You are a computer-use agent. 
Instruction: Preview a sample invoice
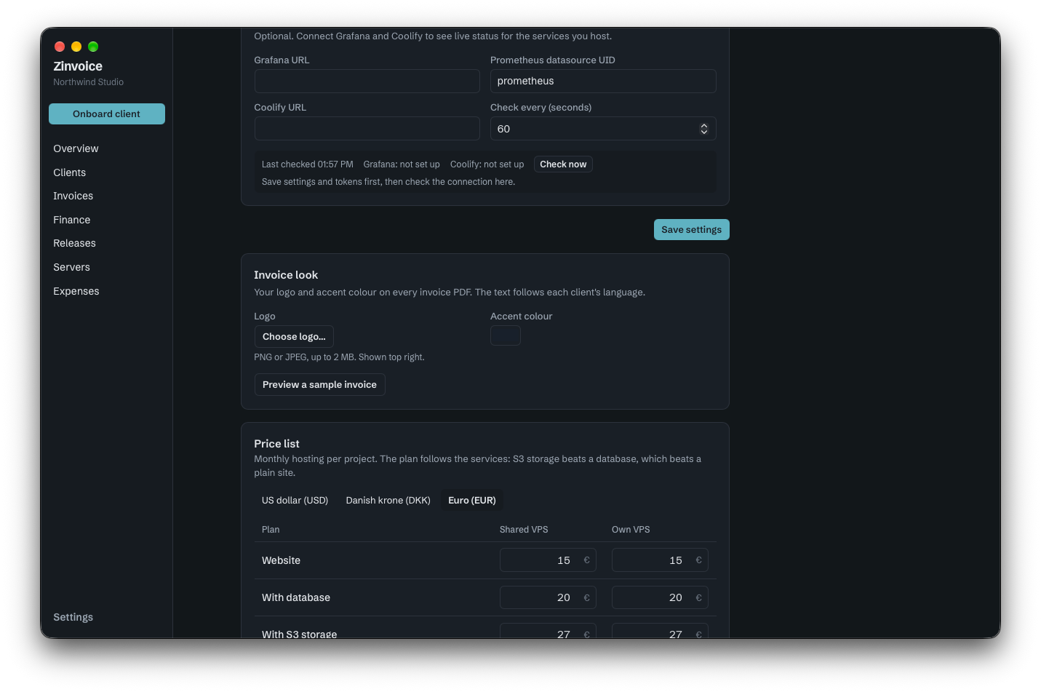point(319,385)
